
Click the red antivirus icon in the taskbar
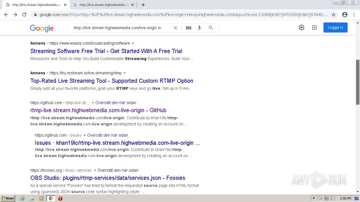(x=60, y=198)
